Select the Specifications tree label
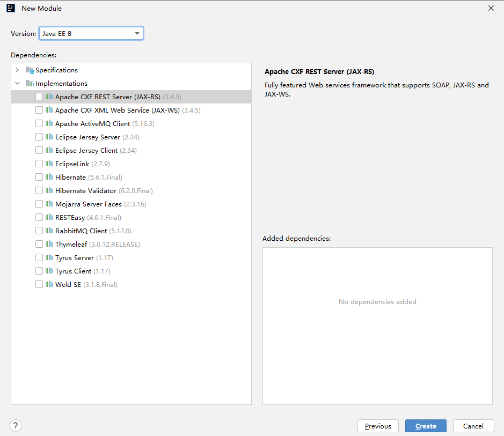 click(56, 70)
